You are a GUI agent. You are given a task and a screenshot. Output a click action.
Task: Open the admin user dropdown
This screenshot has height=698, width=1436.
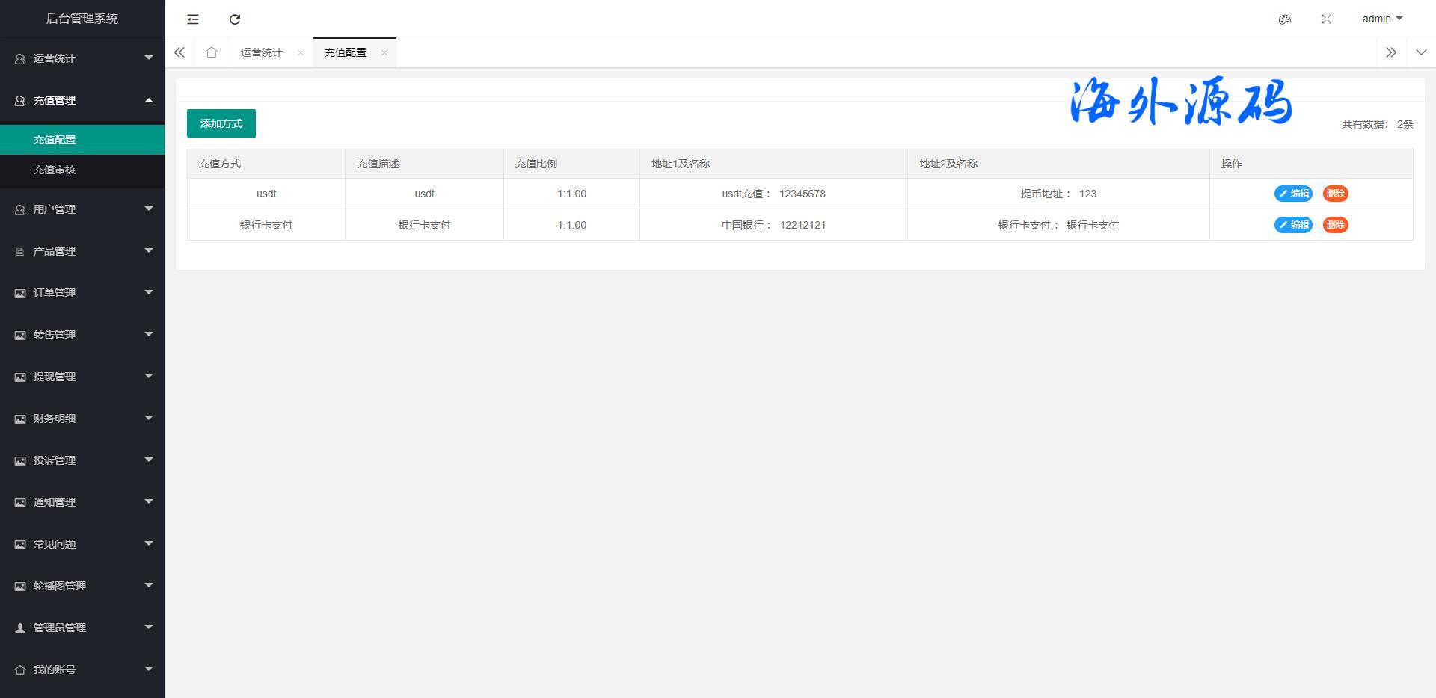(x=1382, y=19)
